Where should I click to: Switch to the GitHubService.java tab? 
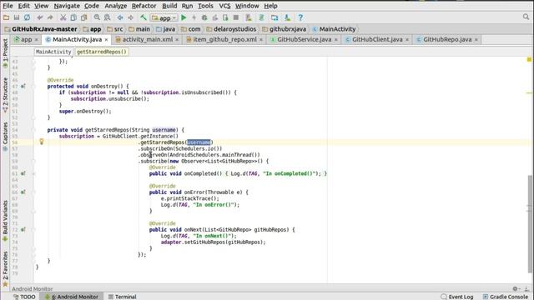304,39
